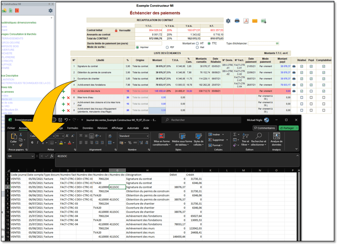This screenshot has height=245, width=338.
Task: Collapse the Excel ribbon chevron
Action: coord(296,149)
